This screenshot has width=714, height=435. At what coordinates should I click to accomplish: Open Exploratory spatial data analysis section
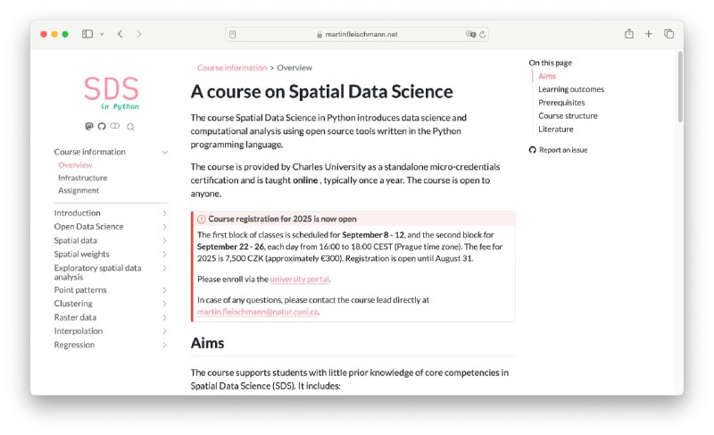(97, 272)
